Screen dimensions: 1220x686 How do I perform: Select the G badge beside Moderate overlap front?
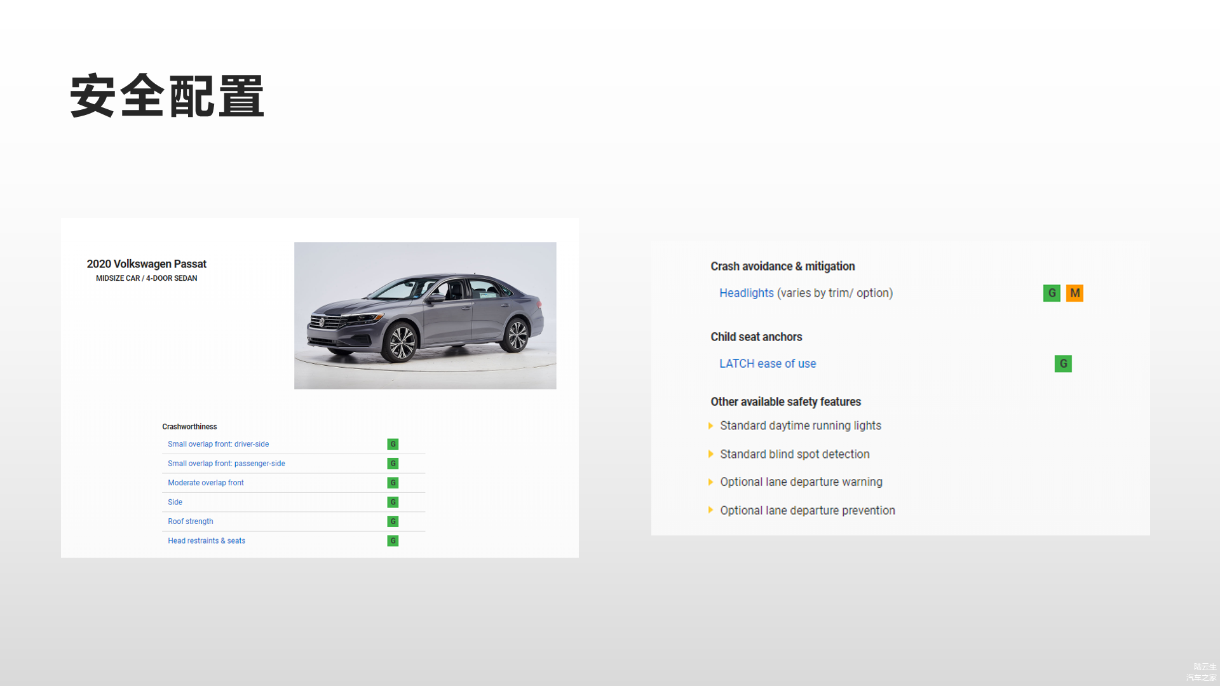(x=393, y=483)
